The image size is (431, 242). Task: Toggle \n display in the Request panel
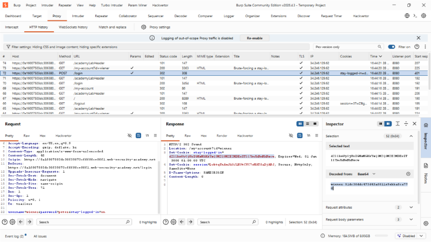[x=147, y=136]
